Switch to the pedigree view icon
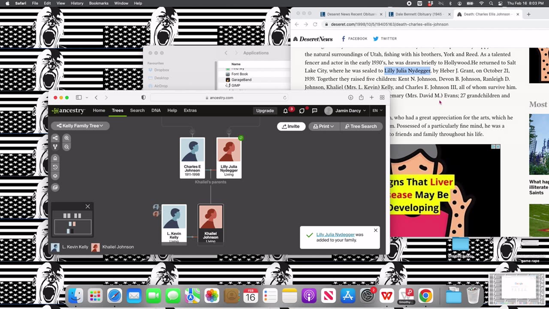 click(55, 138)
